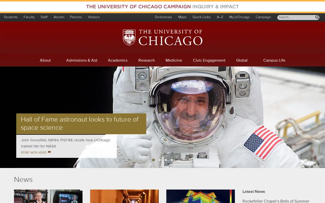The image size is (325, 203).
Task: Open the Hall of Fame astronaut headline
Action: click(x=81, y=124)
